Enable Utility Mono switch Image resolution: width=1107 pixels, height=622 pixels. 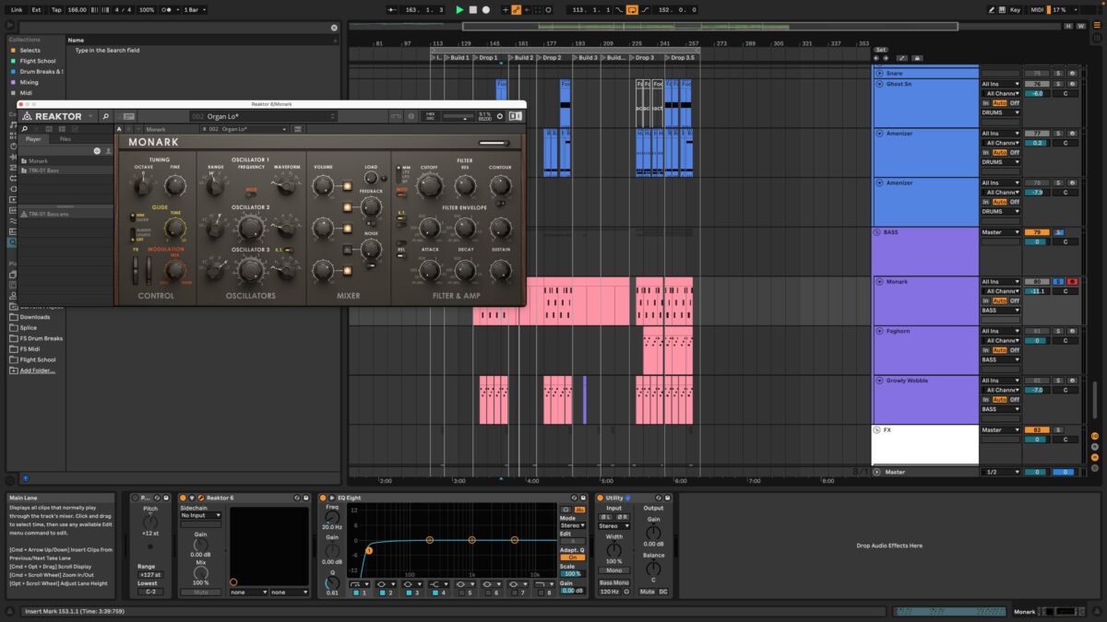(x=613, y=570)
